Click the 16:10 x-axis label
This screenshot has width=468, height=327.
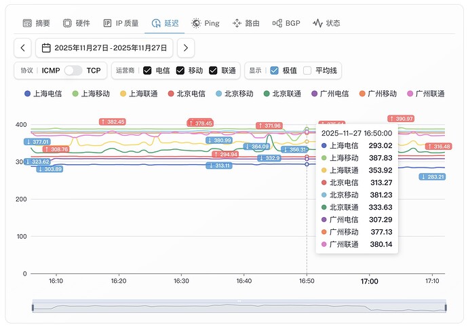tap(56, 281)
